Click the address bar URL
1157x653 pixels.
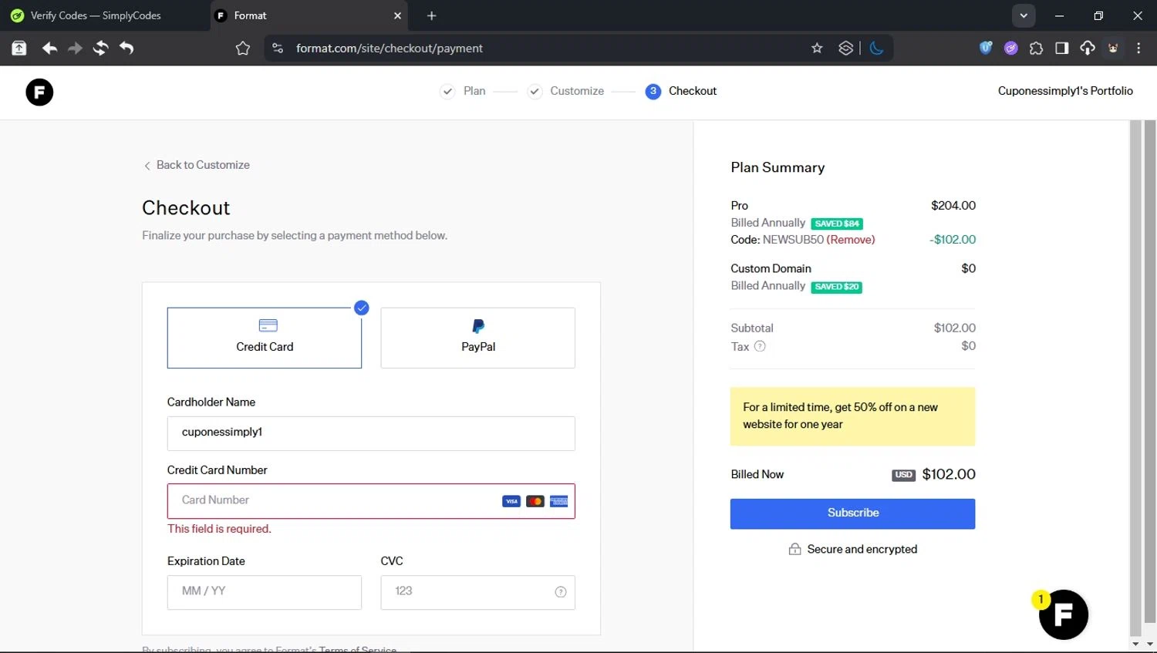[x=390, y=48]
